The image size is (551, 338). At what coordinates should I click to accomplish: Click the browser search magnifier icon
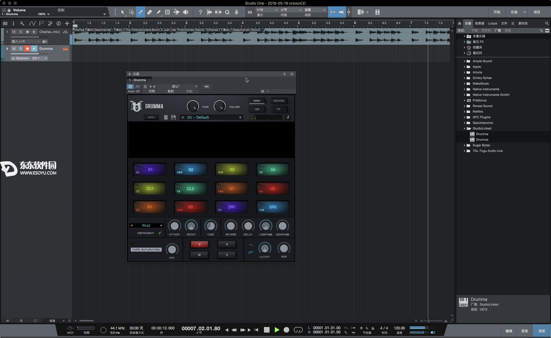click(x=547, y=23)
